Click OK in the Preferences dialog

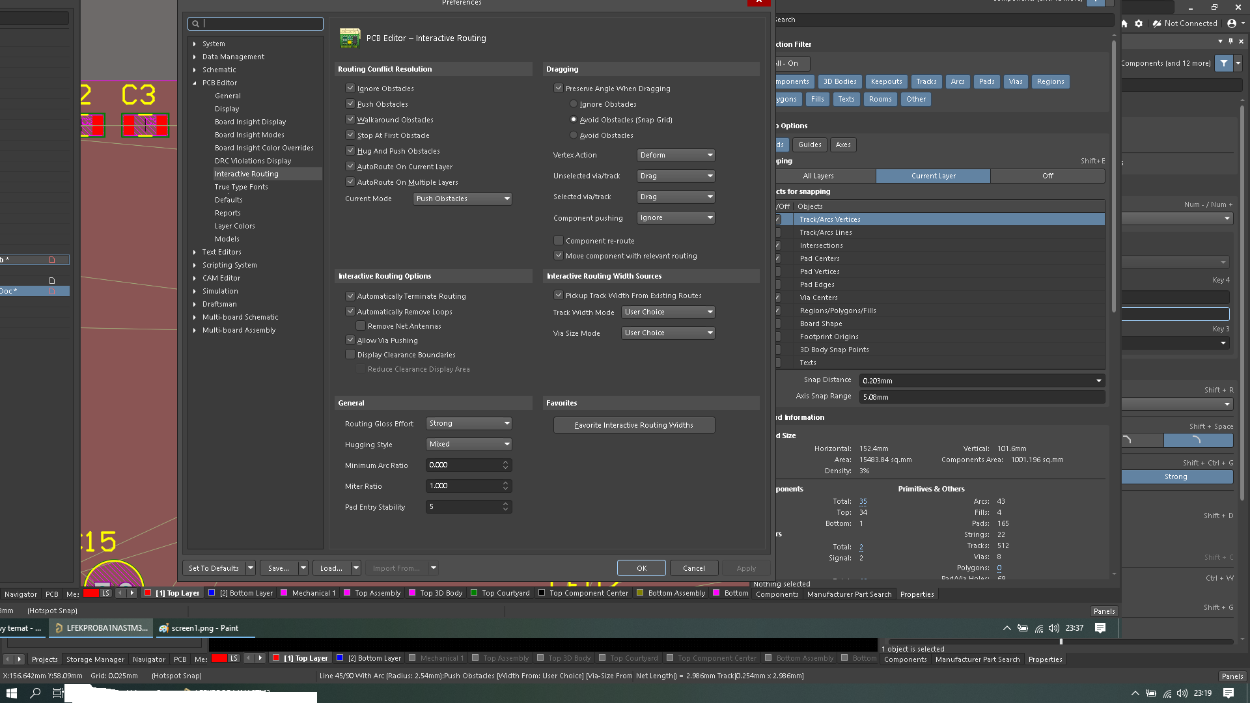coord(641,568)
